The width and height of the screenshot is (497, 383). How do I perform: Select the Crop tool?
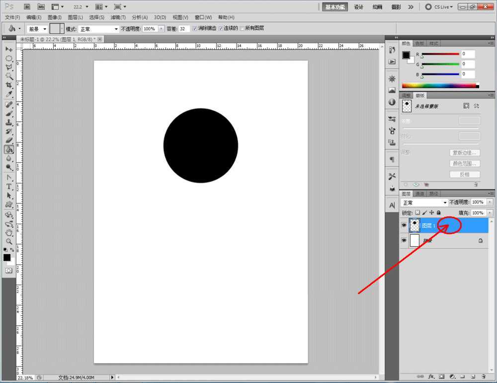(x=9, y=85)
